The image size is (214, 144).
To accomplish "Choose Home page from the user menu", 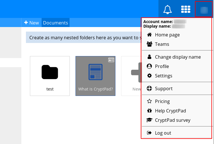I will tap(177, 35).
